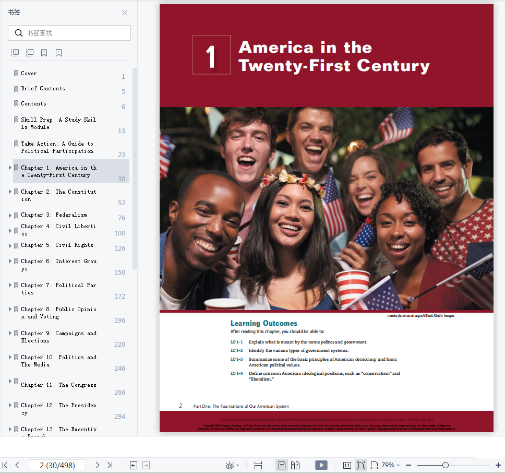
Task: Click the bookmark search field
Action: click(x=69, y=33)
